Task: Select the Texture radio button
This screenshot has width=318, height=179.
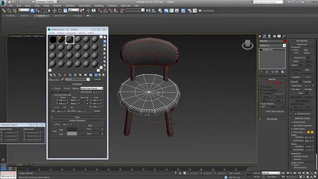Action: click(x=52, y=89)
